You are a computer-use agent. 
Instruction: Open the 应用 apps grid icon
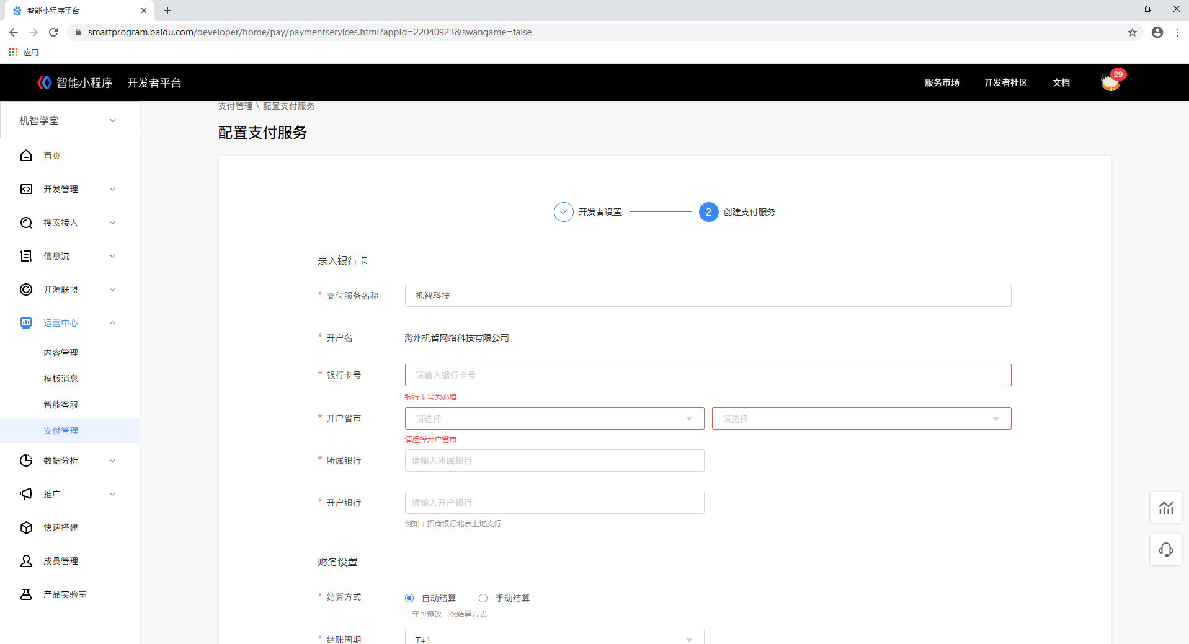pos(13,52)
